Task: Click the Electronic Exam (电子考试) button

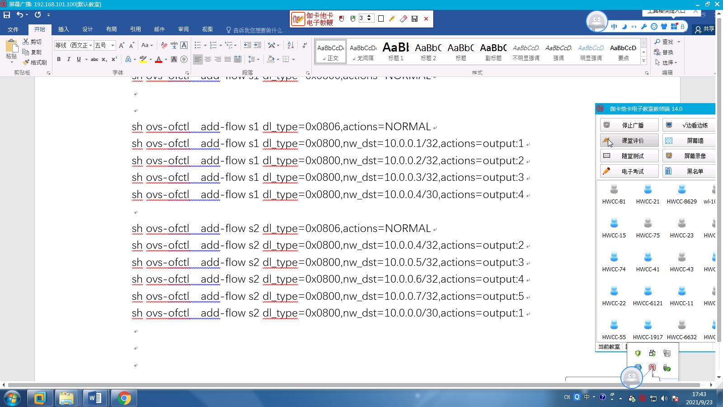Action: pos(629,171)
